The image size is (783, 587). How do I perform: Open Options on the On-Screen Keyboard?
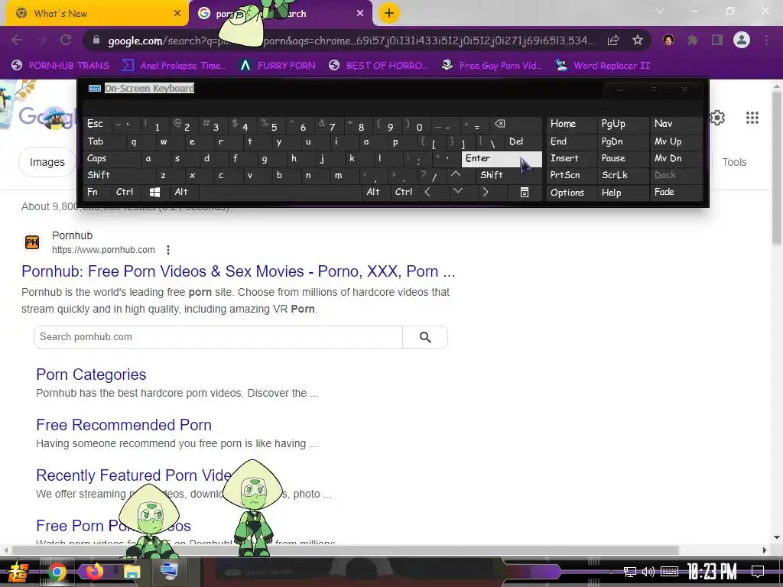(572, 192)
